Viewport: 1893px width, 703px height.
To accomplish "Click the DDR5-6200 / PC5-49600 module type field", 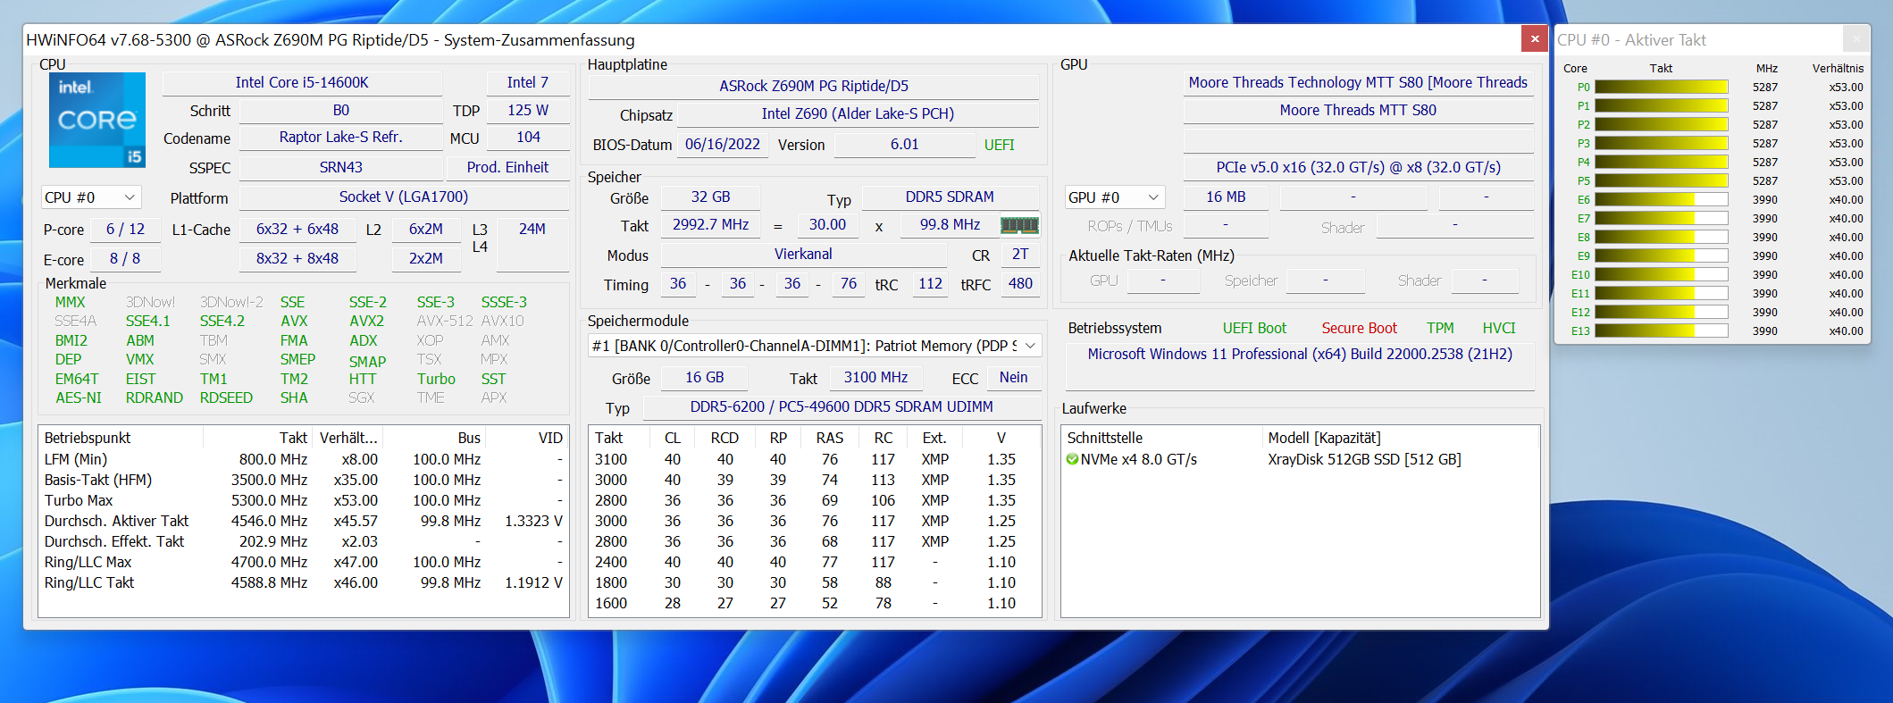I will coord(842,407).
